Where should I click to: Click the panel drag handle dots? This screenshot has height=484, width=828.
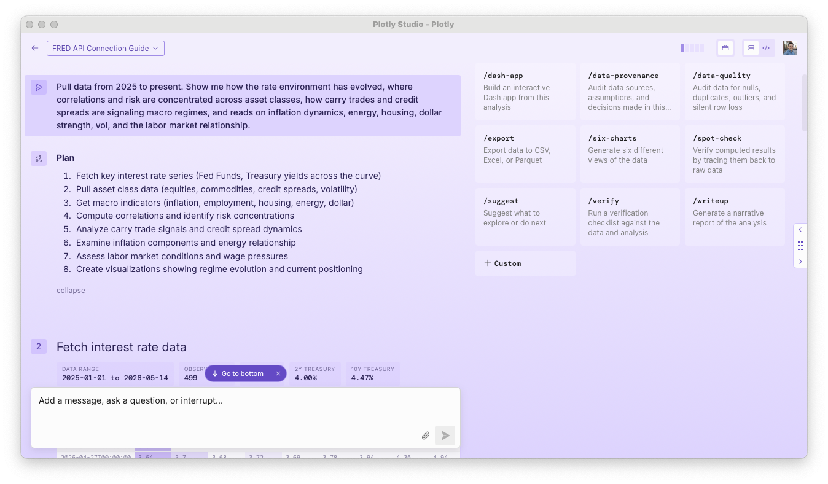tap(800, 246)
